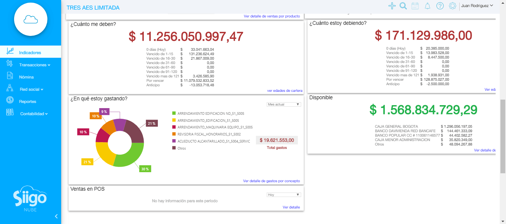
Task: Click the Siigo cloud logo
Action: [x=30, y=19]
